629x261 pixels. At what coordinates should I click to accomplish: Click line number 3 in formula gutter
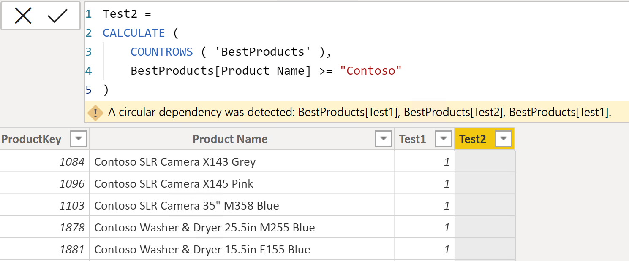(88, 52)
